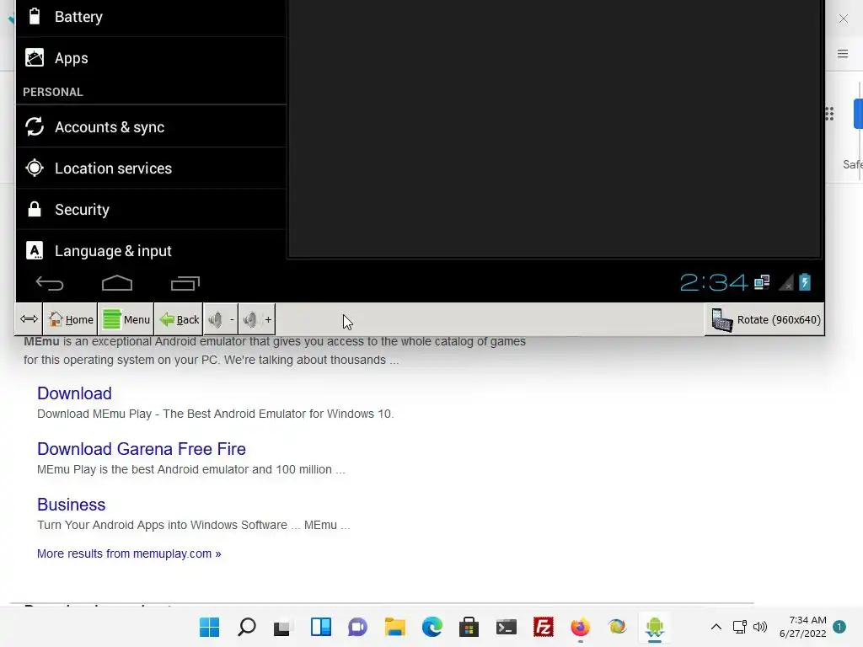Open Language & input settings
Viewport: 863px width, 647px height.
[x=152, y=250]
